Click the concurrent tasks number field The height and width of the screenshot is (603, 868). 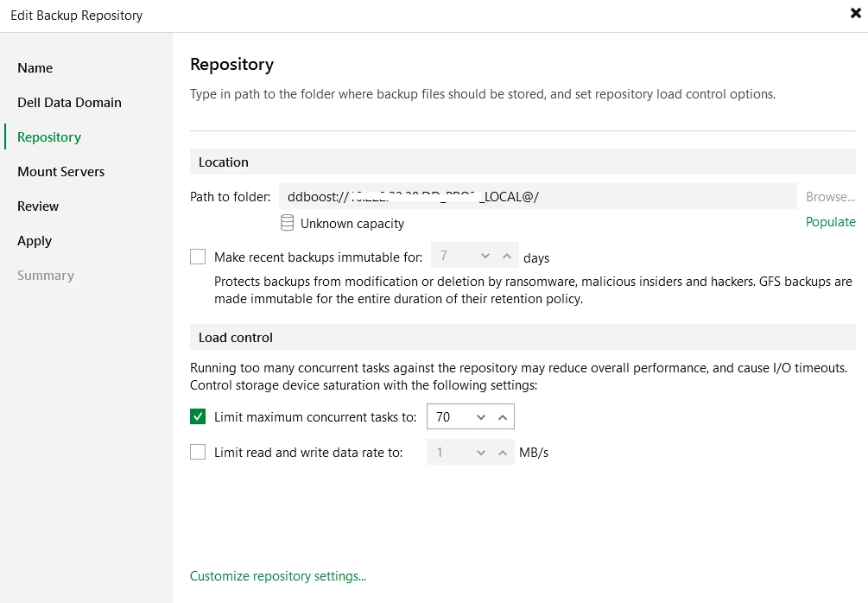[x=448, y=417]
